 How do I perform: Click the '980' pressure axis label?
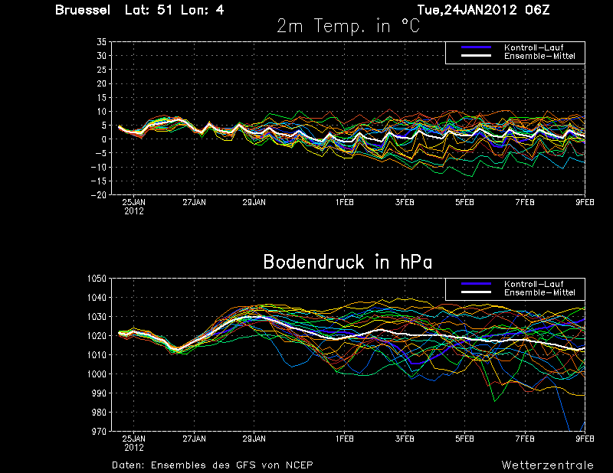[100, 413]
